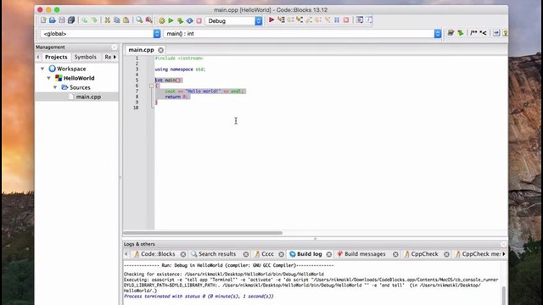Close the main.cpp editor tab
543x305 pixels.
160,50
